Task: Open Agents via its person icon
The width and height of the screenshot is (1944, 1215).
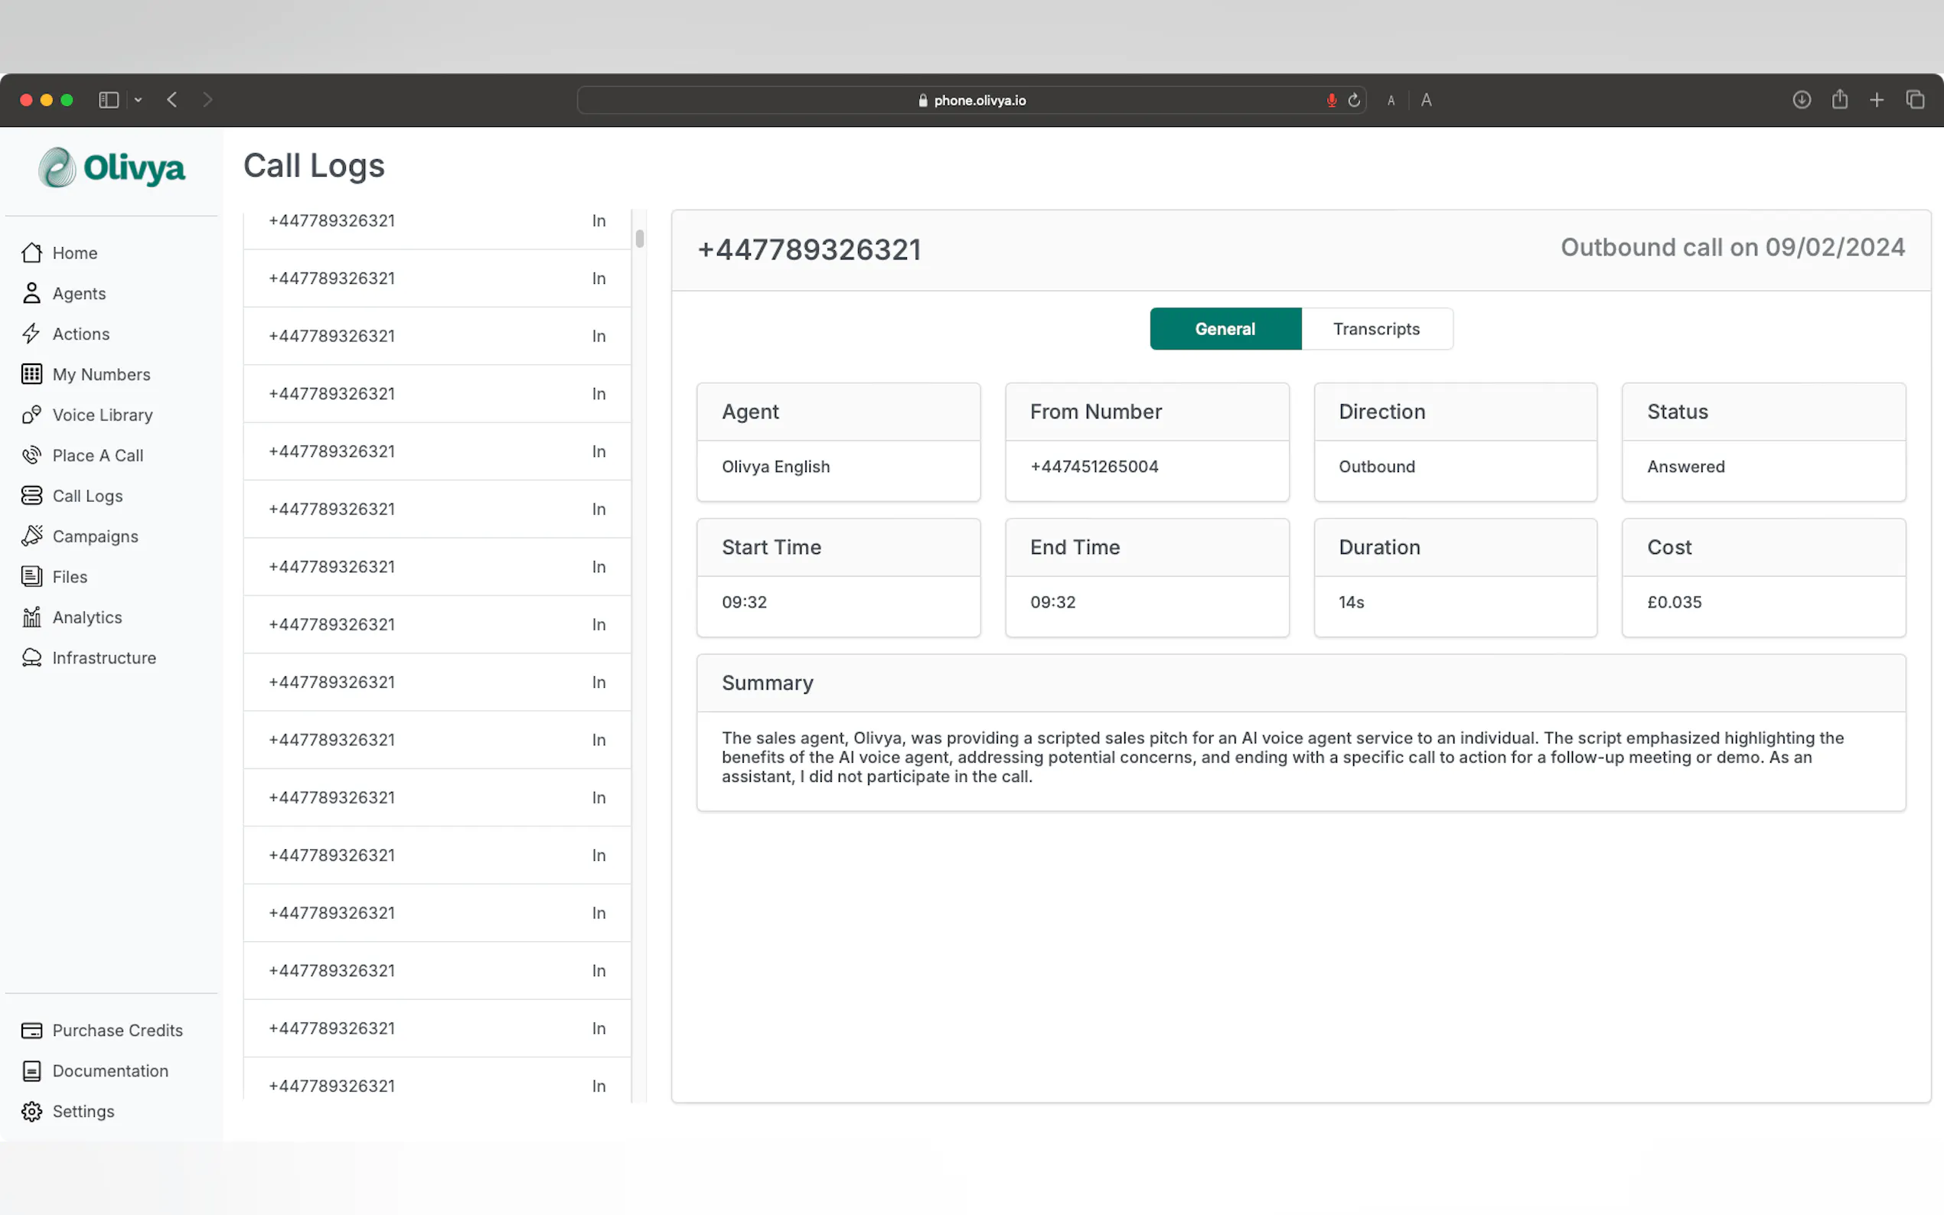Action: pos(31,293)
